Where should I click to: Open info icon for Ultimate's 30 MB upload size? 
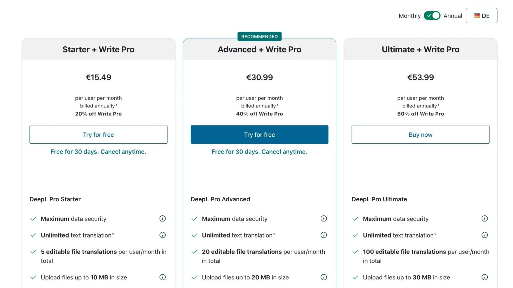point(484,277)
